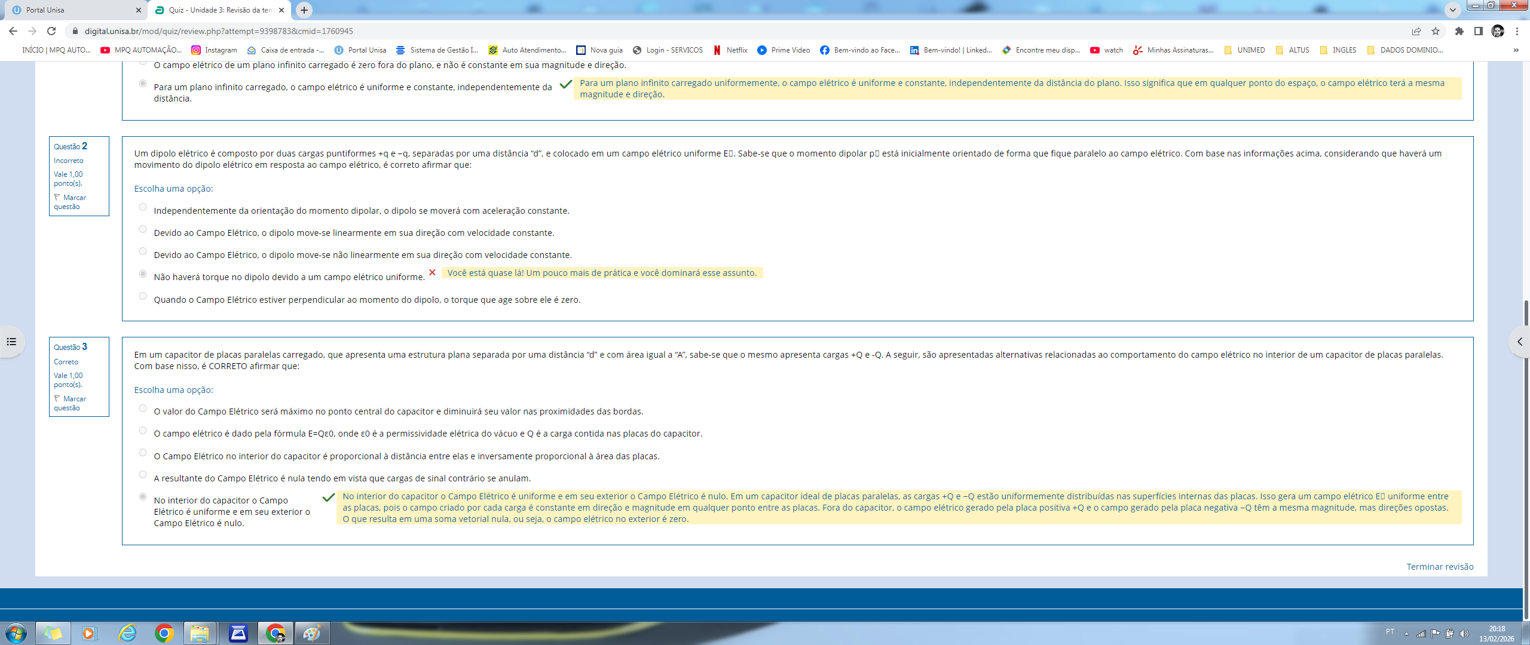The width and height of the screenshot is (1530, 645).
Task: Click the Terminar revisão link
Action: (1439, 567)
